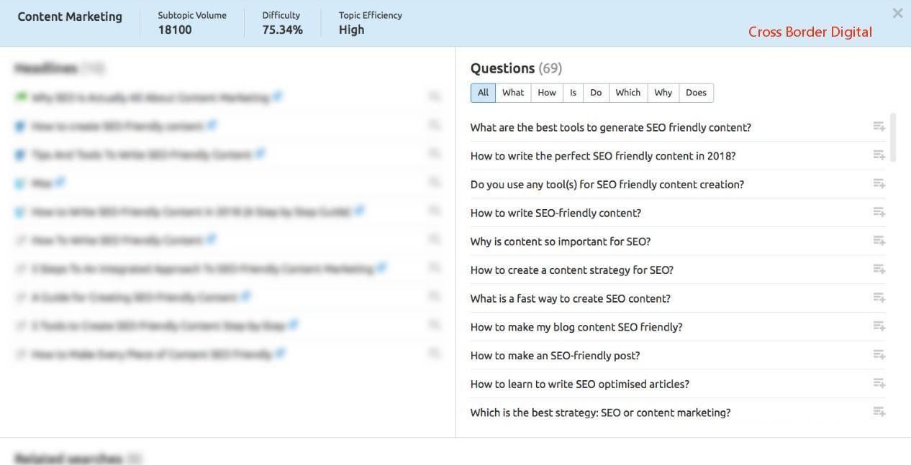Image resolution: width=911 pixels, height=465 pixels.
Task: Close the Content Marketing panel
Action: click(897, 13)
